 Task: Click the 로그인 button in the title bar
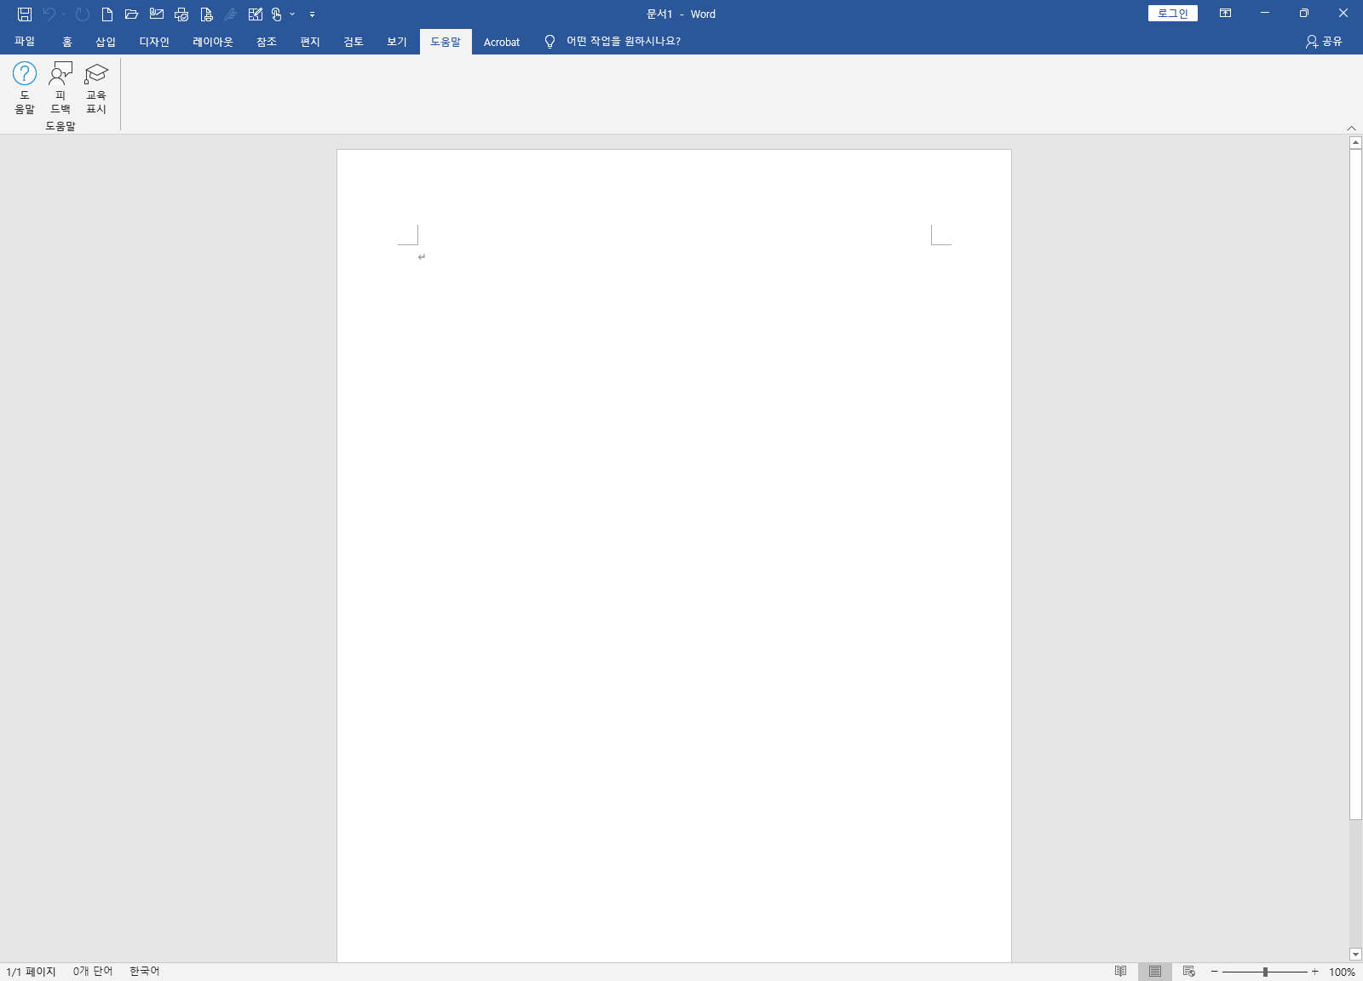(1173, 14)
